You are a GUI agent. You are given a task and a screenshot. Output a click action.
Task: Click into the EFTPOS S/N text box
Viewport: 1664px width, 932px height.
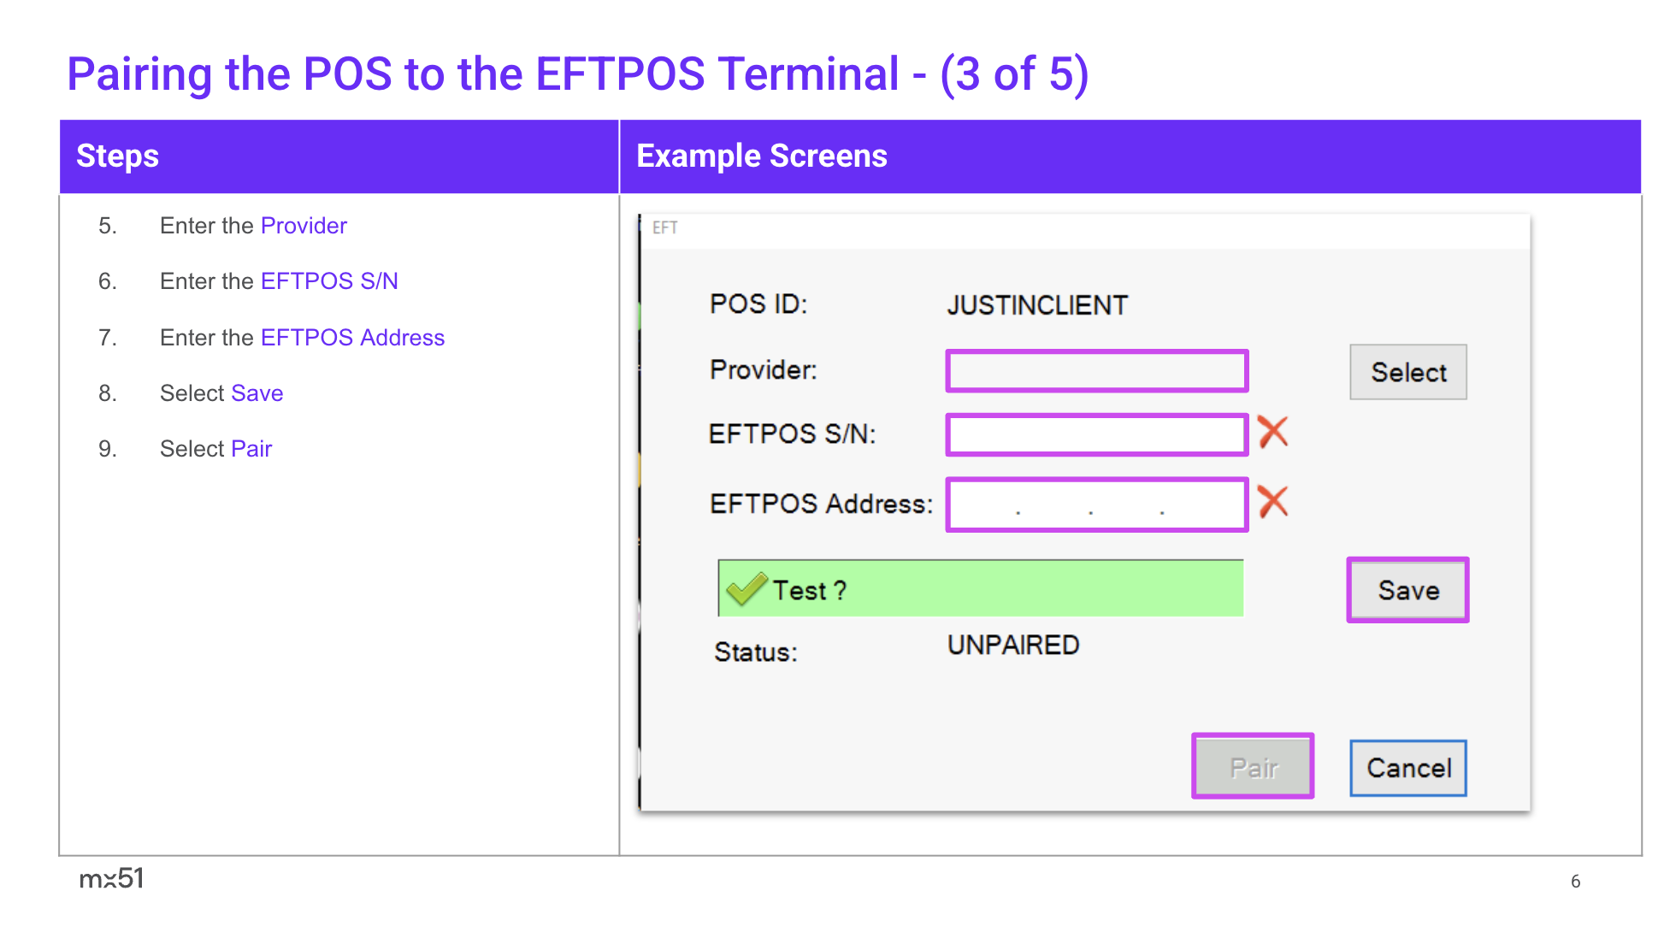click(1096, 434)
